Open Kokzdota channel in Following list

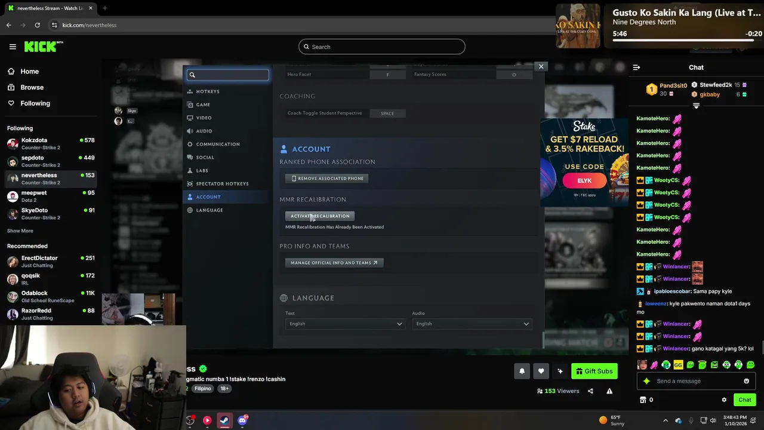click(x=51, y=143)
